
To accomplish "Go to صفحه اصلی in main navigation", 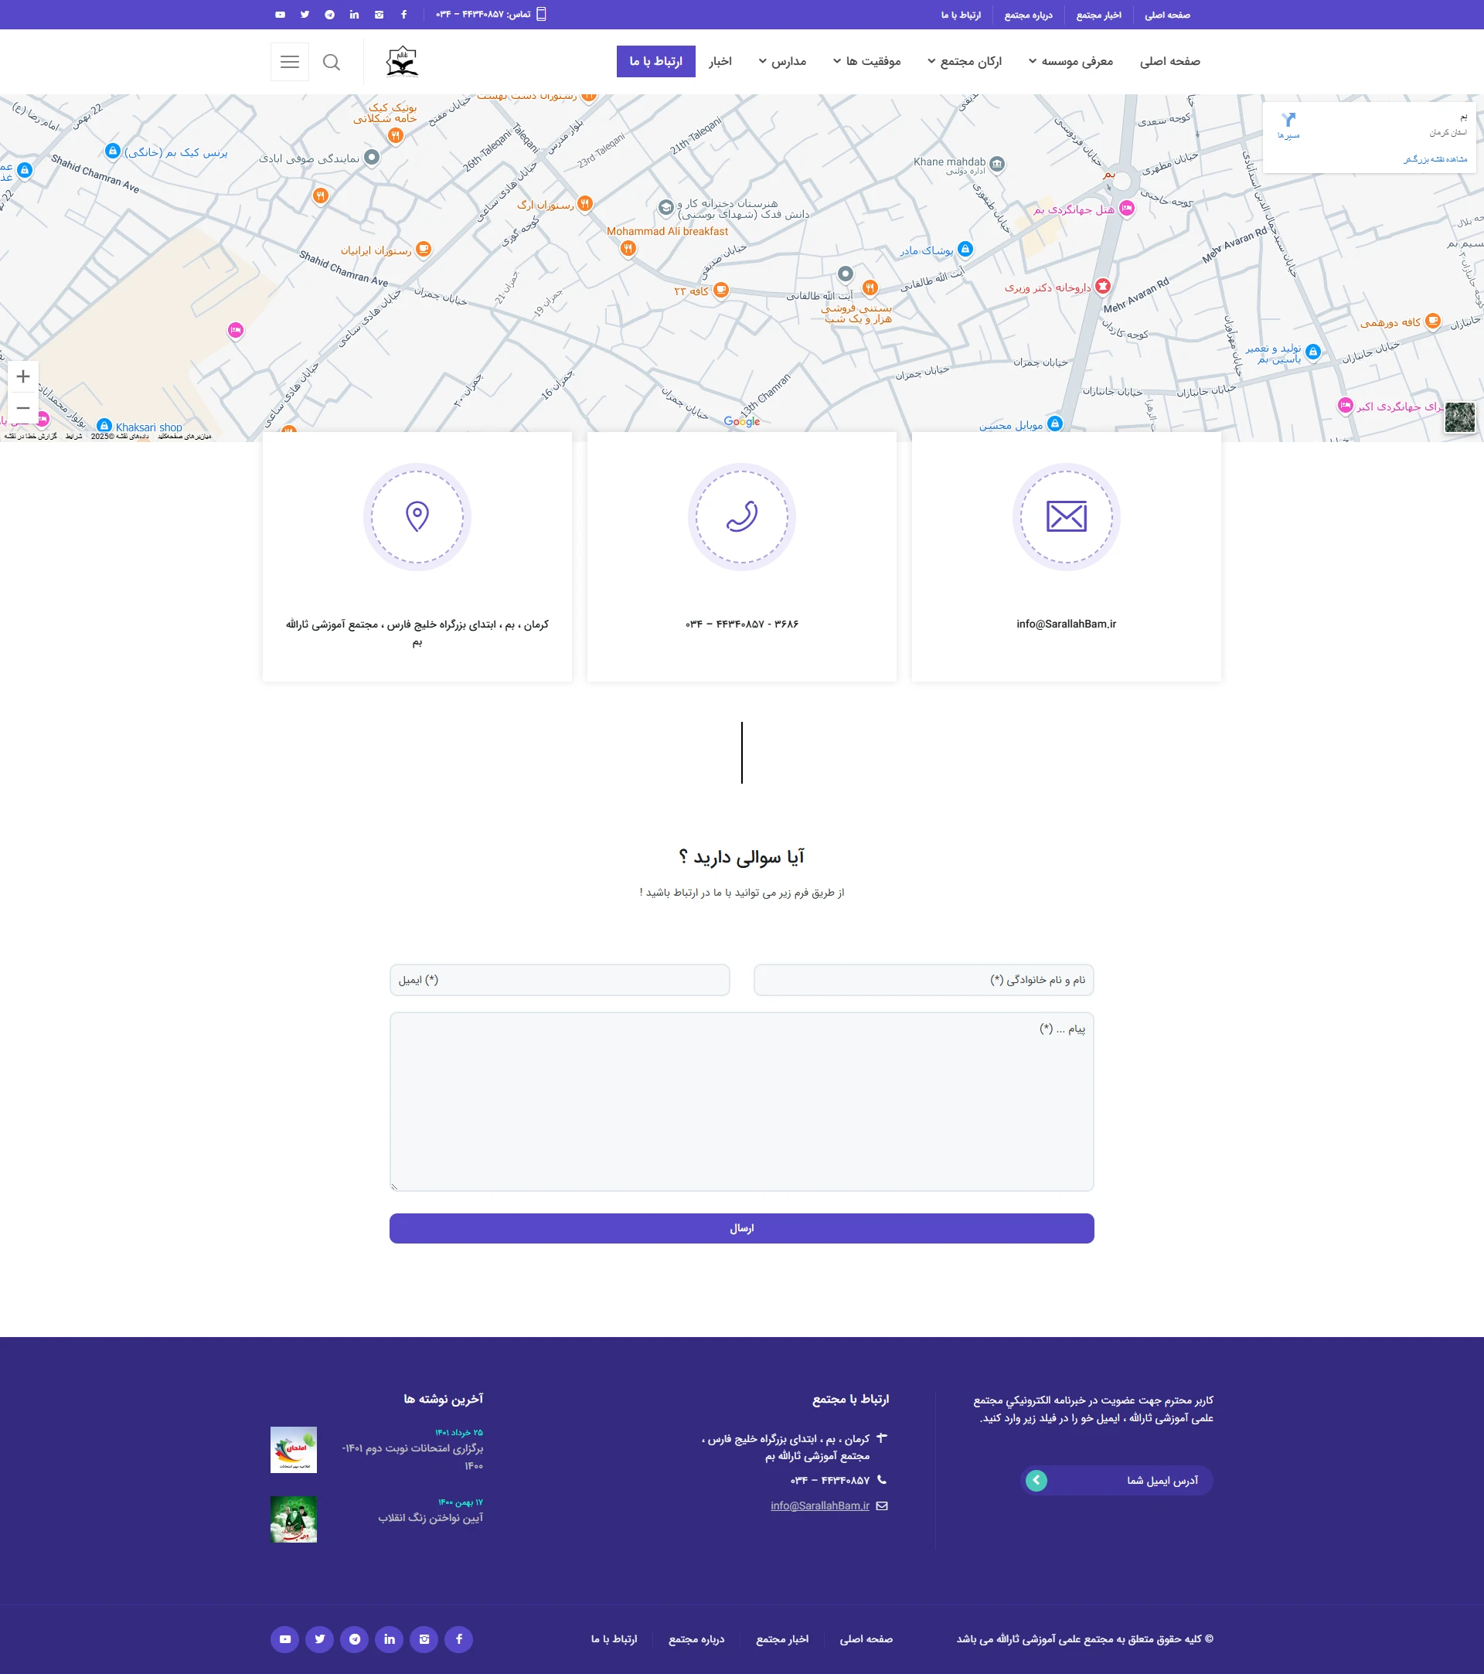I will (1169, 61).
